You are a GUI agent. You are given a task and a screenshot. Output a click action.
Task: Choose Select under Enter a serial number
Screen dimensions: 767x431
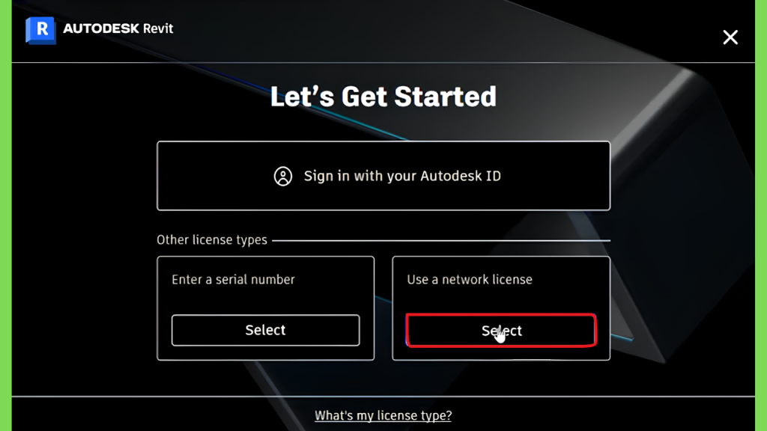tap(266, 330)
